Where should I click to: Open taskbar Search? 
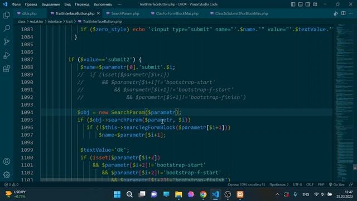point(129,194)
